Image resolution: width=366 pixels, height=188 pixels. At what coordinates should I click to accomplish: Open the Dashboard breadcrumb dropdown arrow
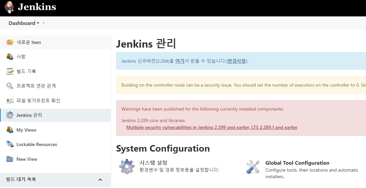(38, 23)
